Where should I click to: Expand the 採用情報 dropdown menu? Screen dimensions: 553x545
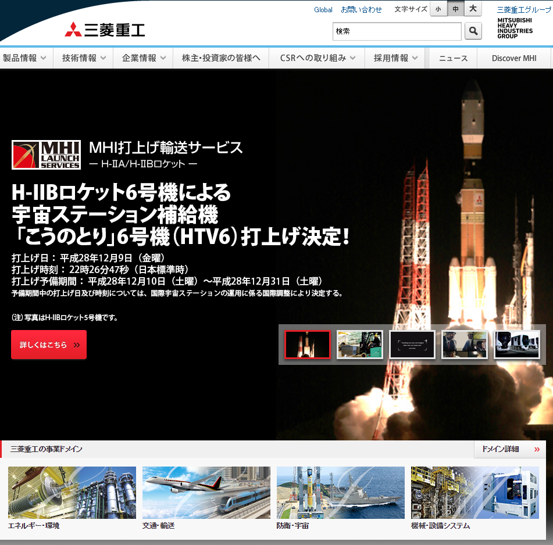395,58
